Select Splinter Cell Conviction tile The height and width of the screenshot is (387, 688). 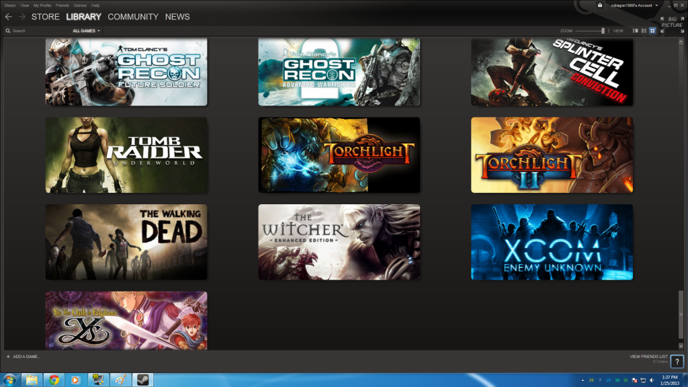(552, 72)
